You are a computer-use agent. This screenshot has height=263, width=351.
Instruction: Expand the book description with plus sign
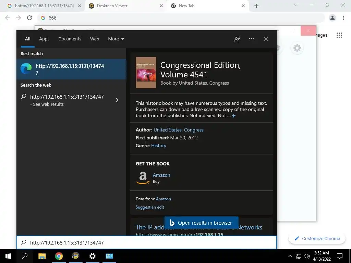(234, 116)
